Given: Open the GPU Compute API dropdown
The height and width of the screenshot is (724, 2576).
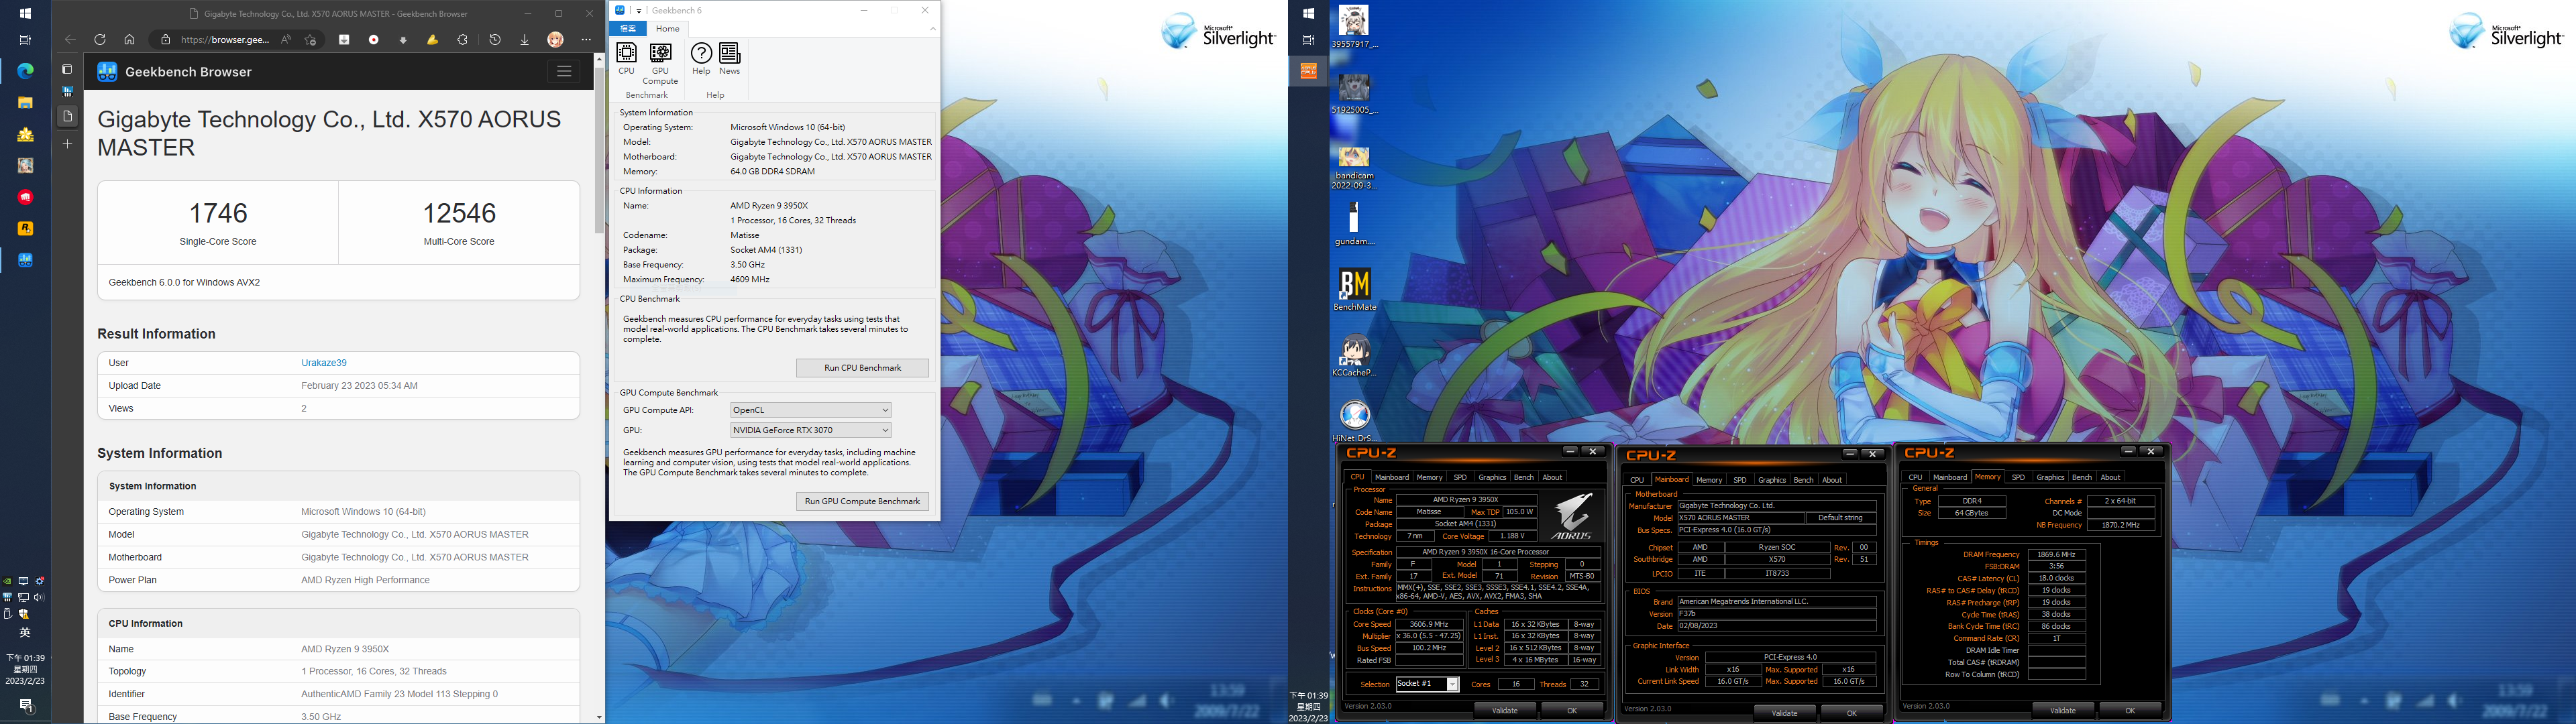Looking at the screenshot, I should coord(810,410).
